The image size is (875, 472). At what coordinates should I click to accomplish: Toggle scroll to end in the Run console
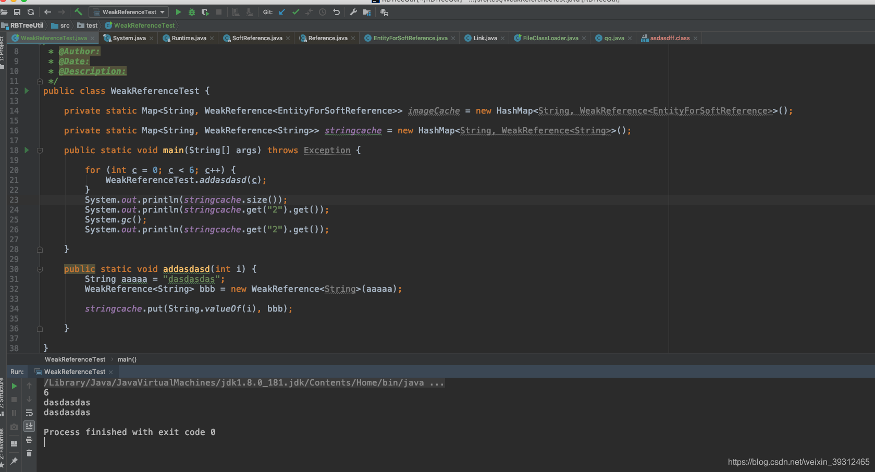(29, 426)
